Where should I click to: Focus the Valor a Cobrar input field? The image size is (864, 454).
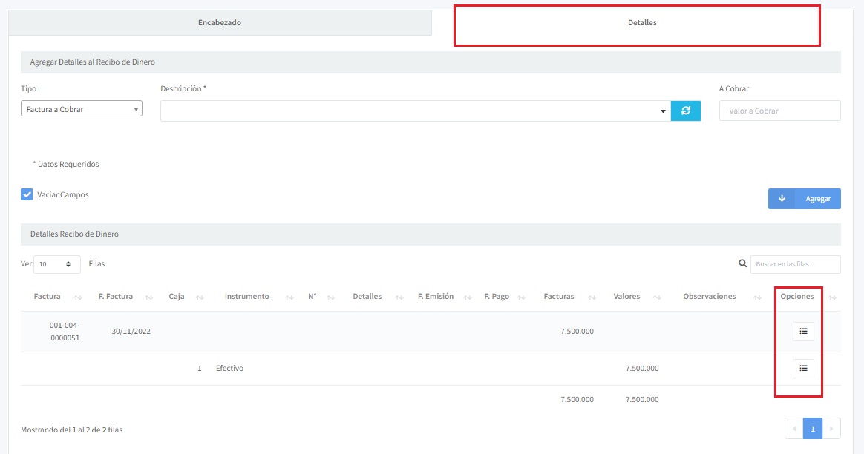(779, 111)
